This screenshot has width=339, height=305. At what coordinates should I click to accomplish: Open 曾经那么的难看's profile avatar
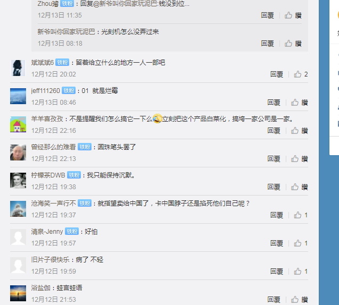point(18,152)
